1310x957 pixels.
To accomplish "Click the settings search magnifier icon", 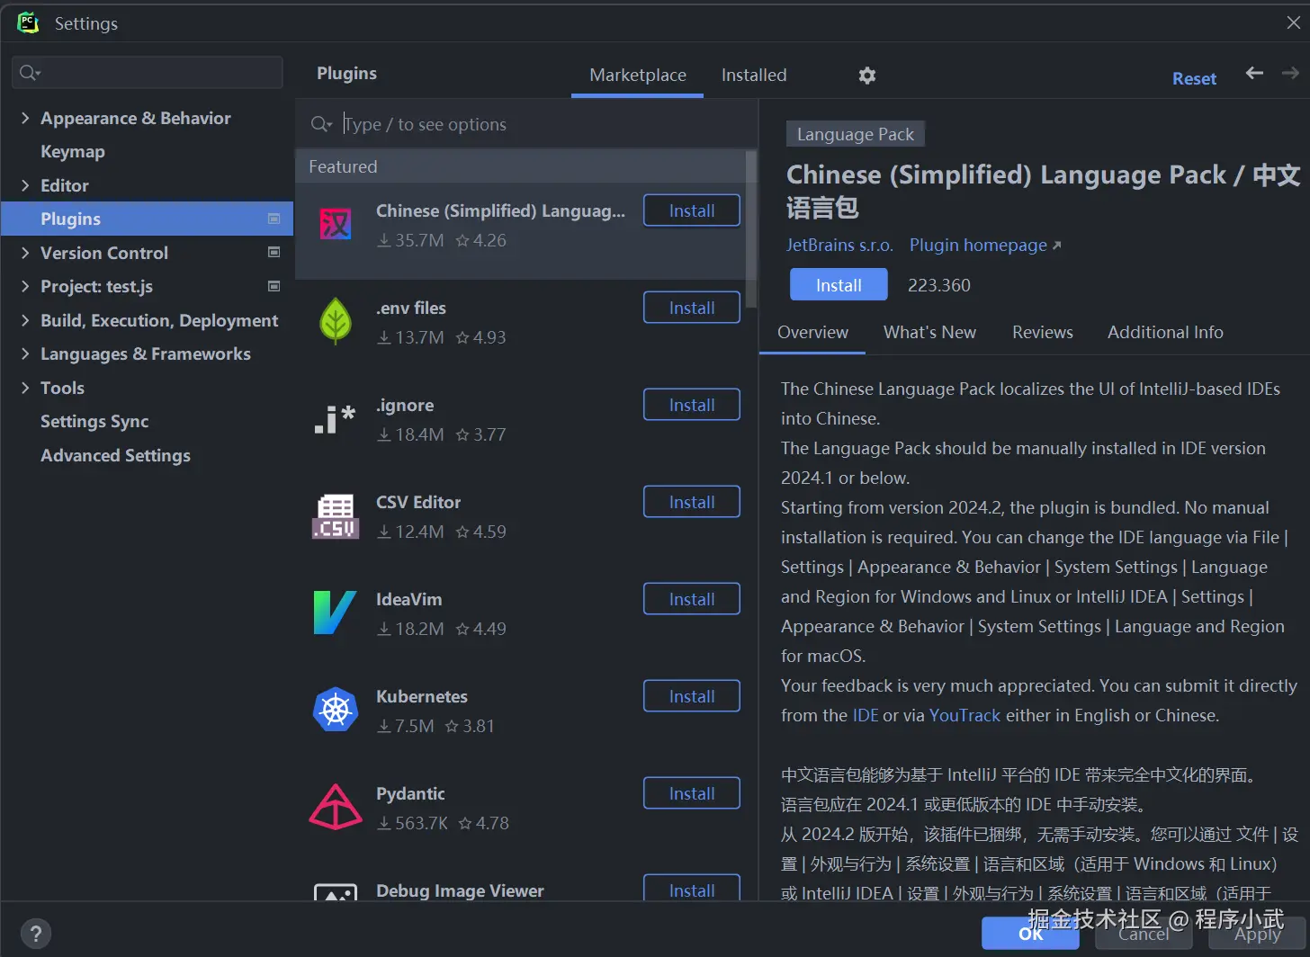I will (x=30, y=72).
